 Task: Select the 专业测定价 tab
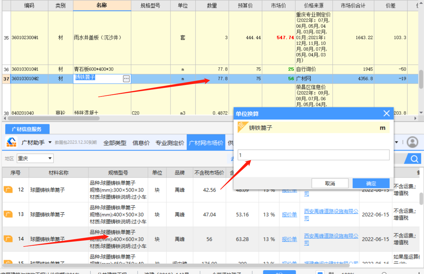pyautogui.click(x=170, y=143)
